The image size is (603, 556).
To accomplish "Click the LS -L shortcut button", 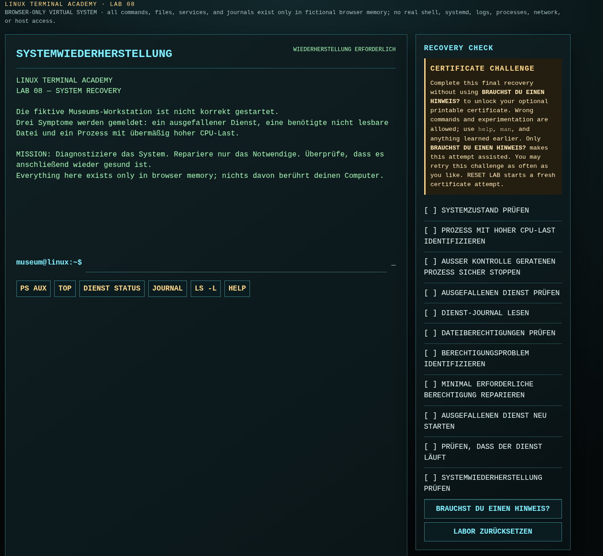I will click(206, 289).
